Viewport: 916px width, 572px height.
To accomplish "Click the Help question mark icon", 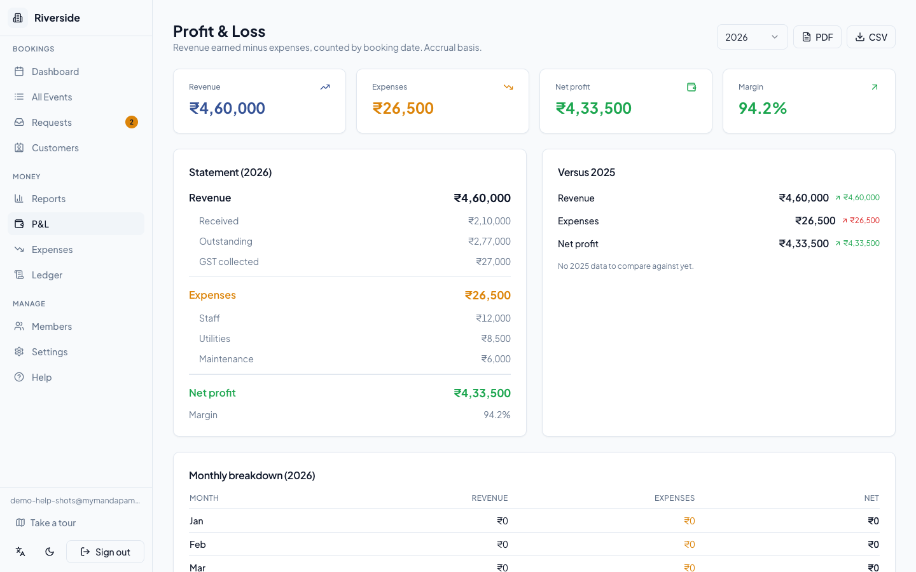I will [x=19, y=377].
